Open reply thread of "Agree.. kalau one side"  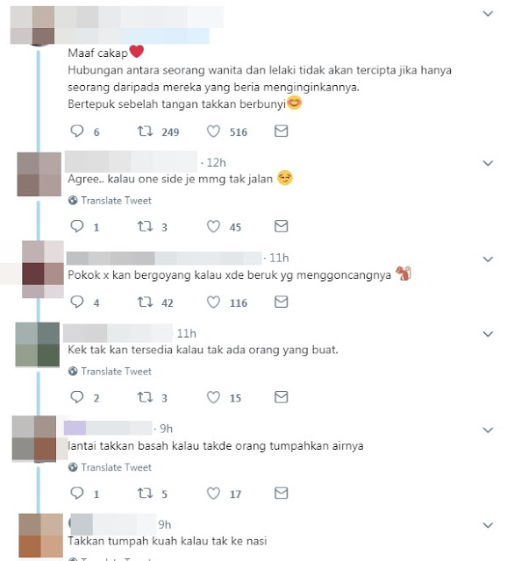click(x=77, y=226)
